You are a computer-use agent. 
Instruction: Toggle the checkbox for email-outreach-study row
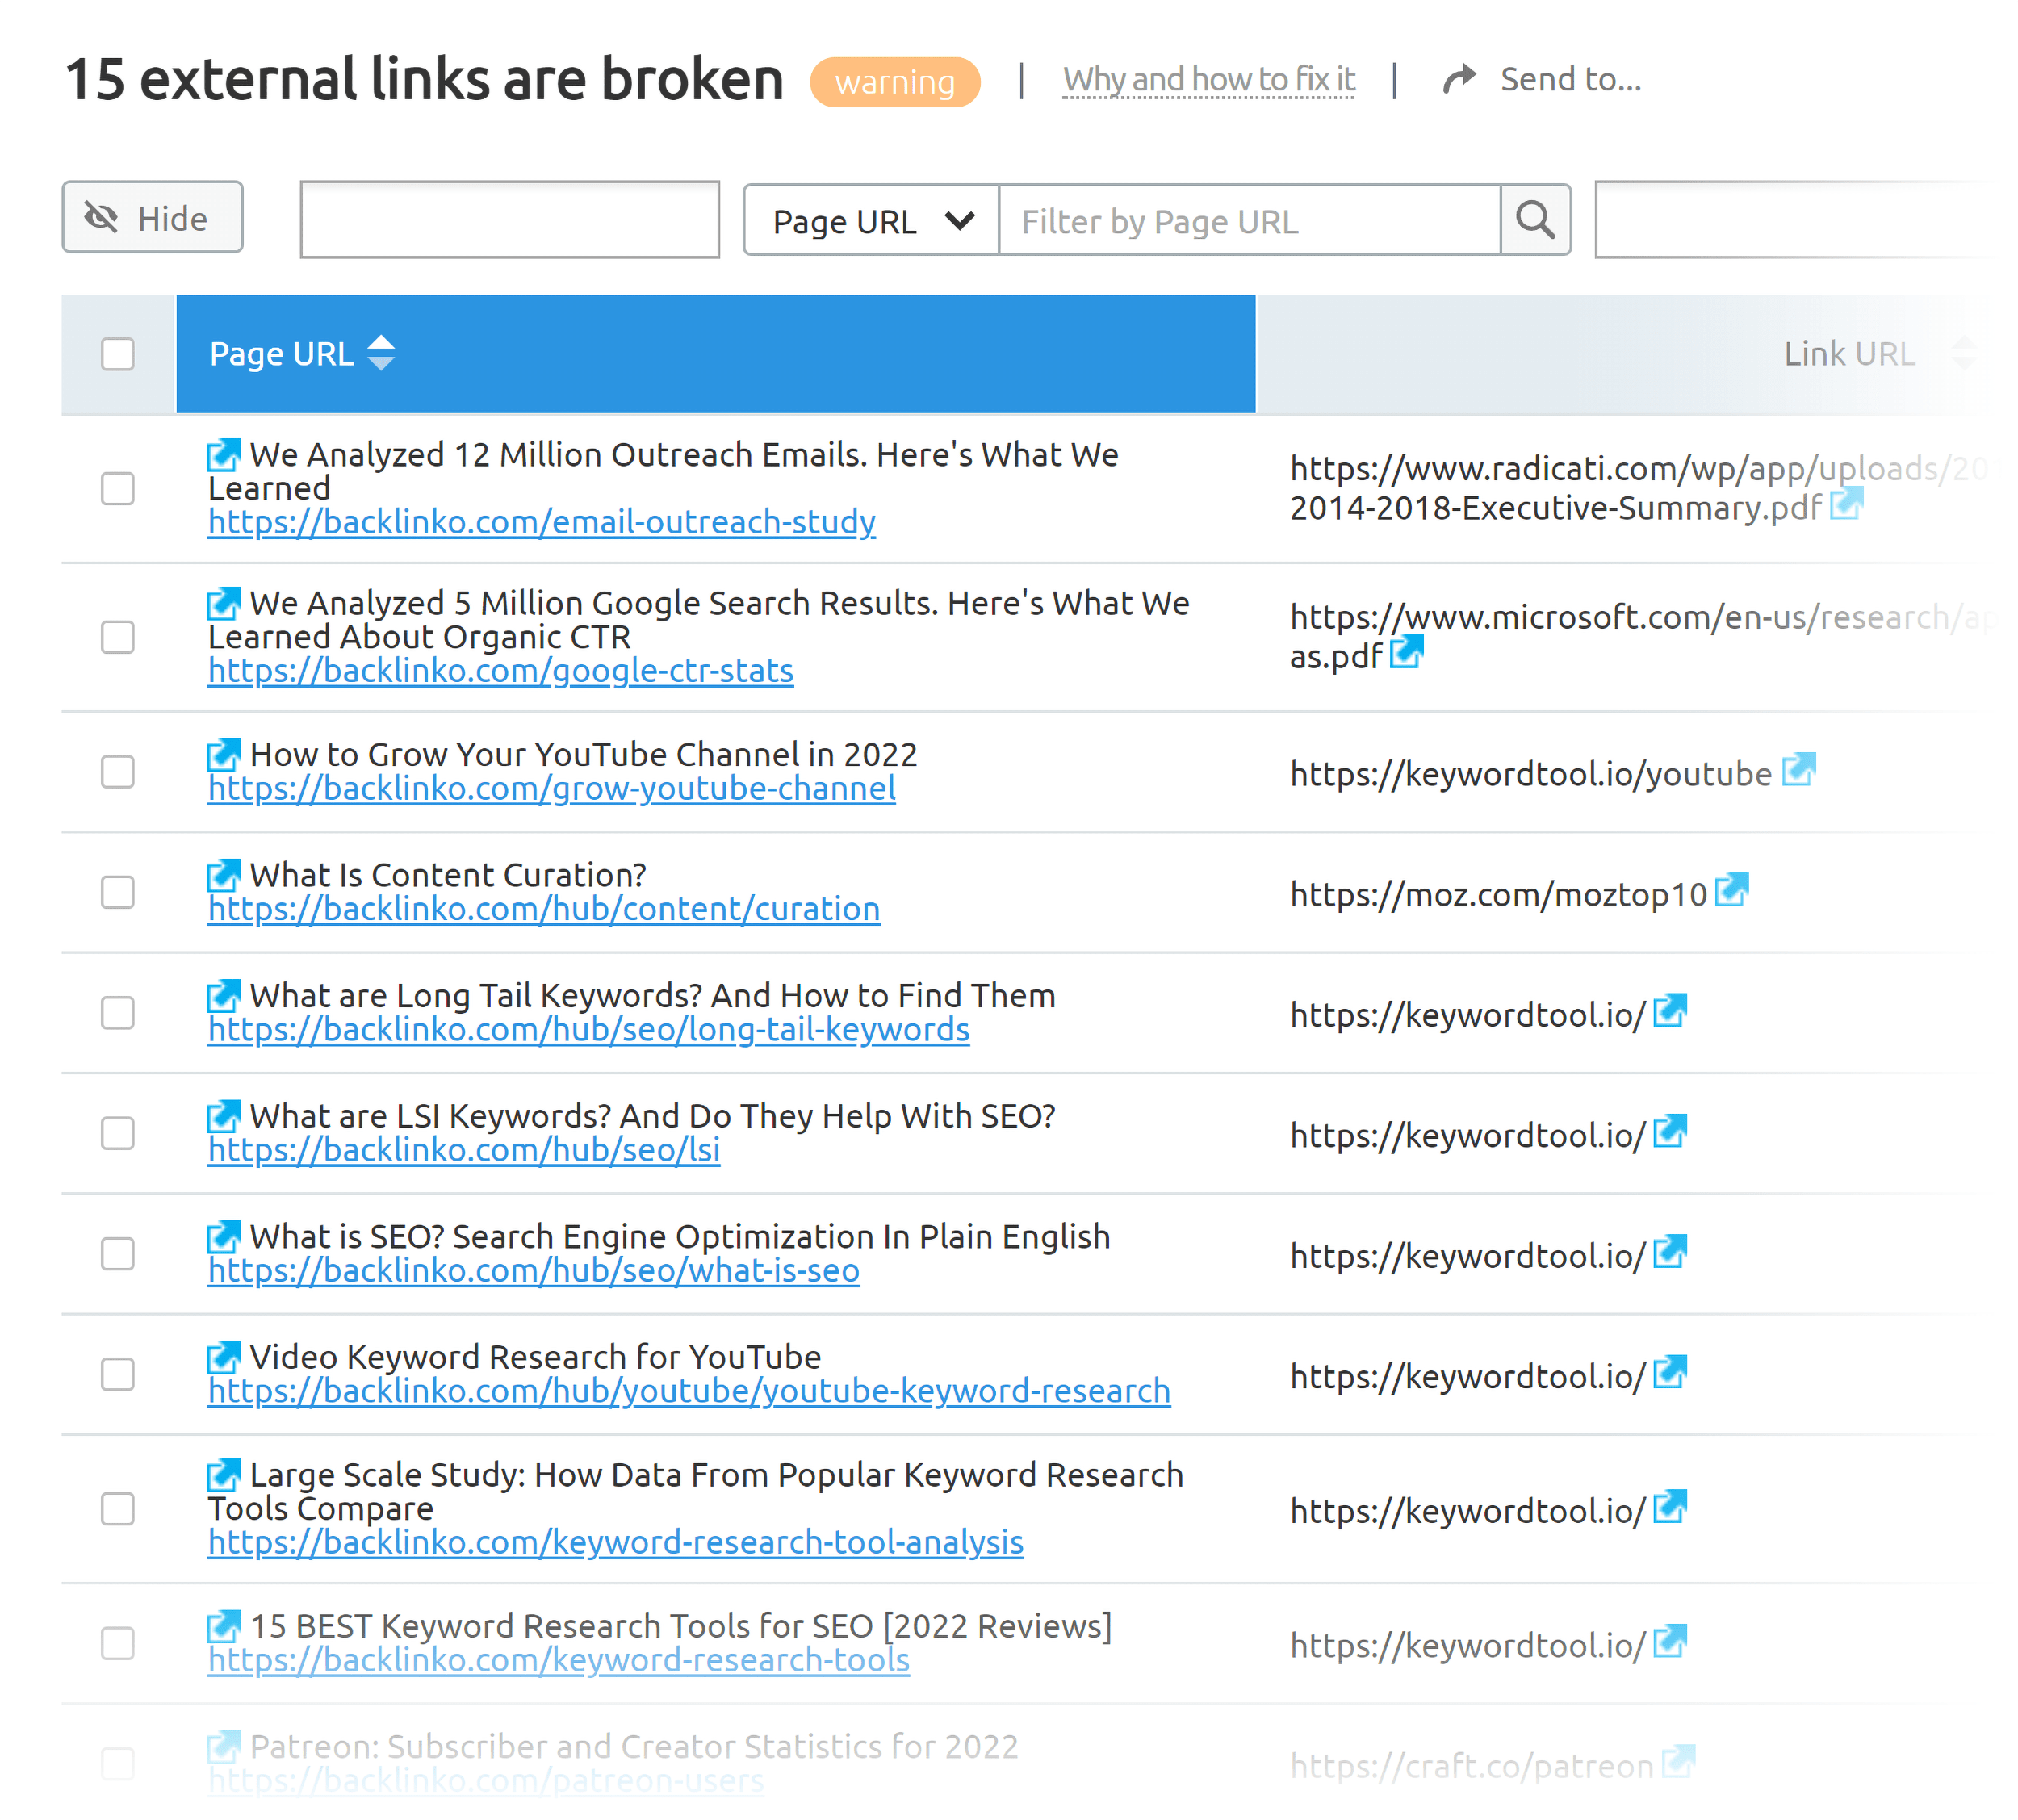tap(118, 488)
